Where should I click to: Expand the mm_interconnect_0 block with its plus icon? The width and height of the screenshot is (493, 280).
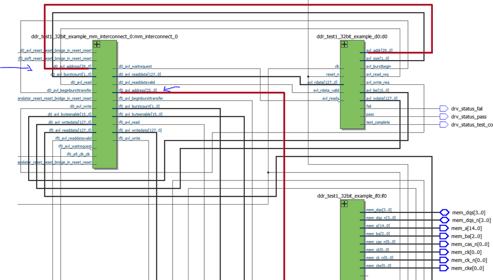[97, 44]
